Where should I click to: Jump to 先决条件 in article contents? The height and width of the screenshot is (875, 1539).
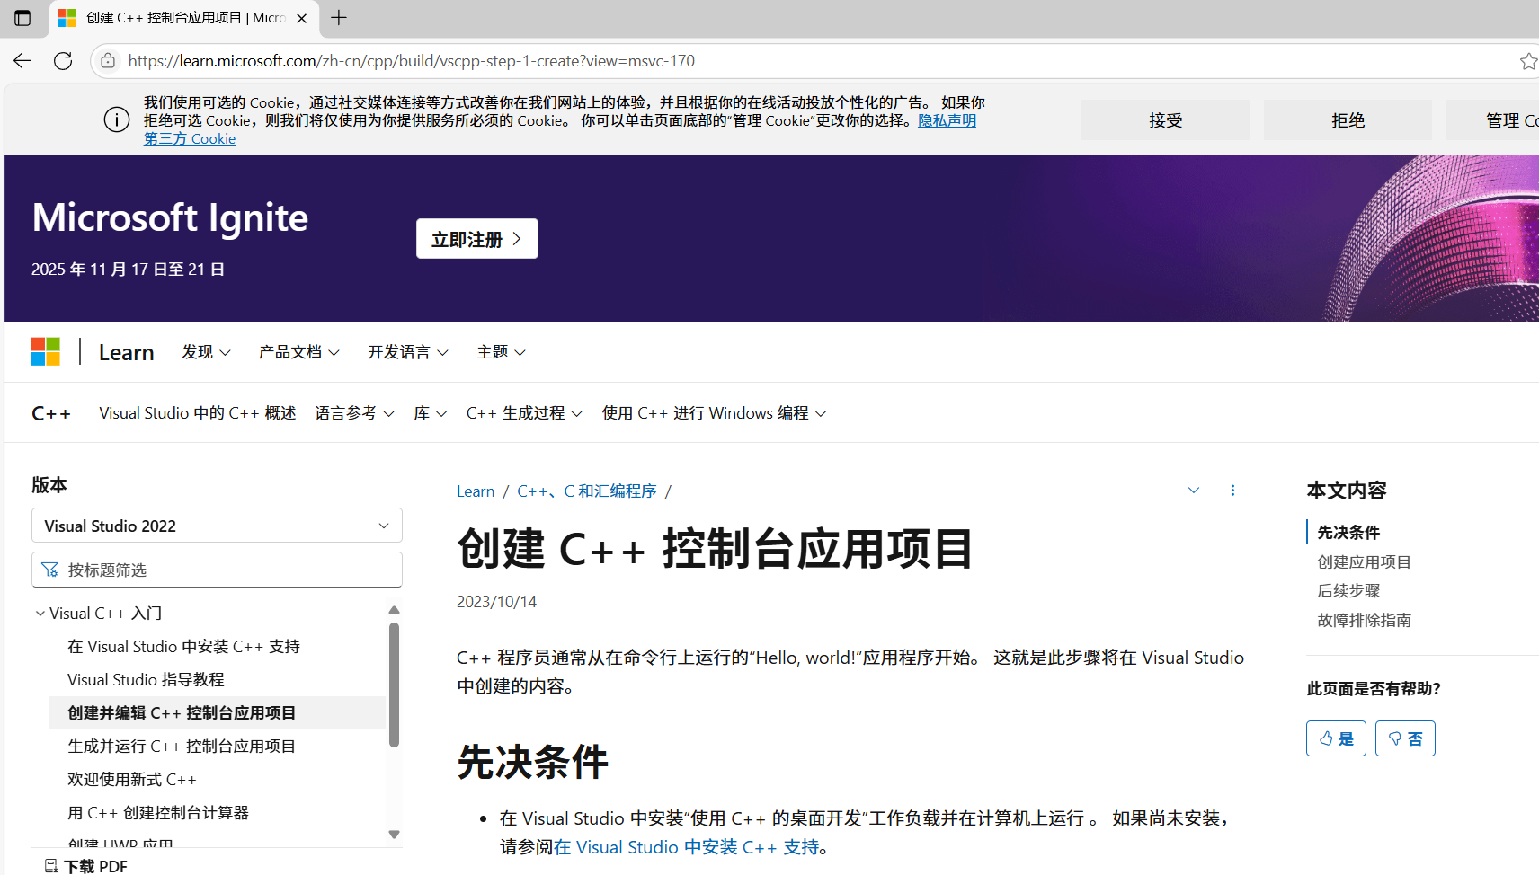[1348, 533]
